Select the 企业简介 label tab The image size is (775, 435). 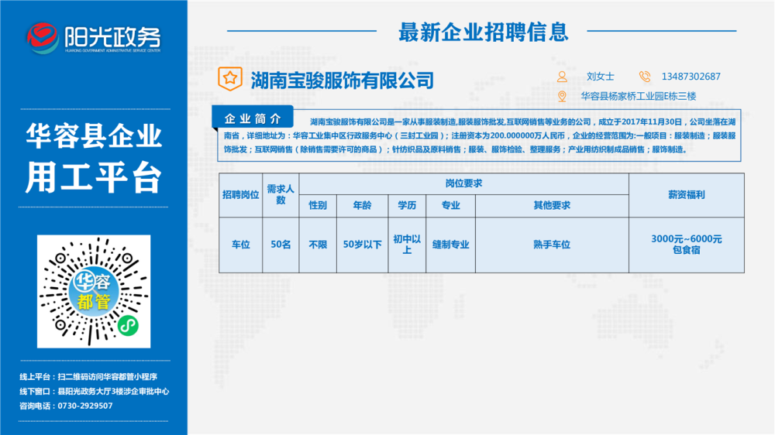point(253,118)
